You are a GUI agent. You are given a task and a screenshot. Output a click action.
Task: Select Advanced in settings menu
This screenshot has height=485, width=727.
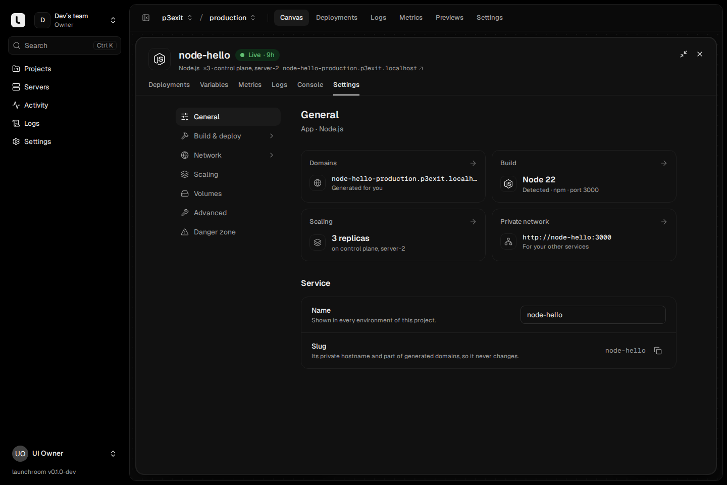coord(228,213)
